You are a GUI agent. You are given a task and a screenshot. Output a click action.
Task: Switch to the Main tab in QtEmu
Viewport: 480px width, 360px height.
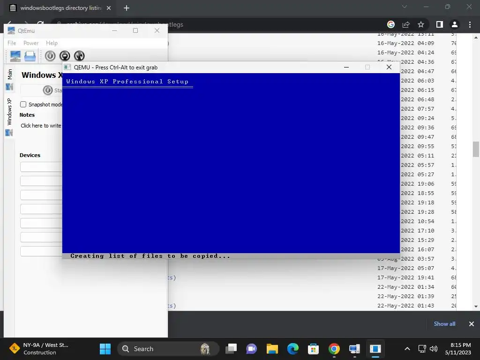9,79
